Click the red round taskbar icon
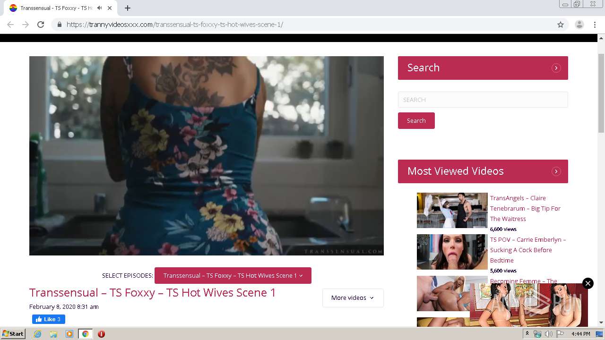605x340 pixels. tap(101, 334)
